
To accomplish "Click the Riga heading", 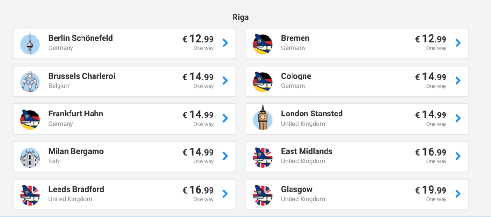I will (x=241, y=17).
